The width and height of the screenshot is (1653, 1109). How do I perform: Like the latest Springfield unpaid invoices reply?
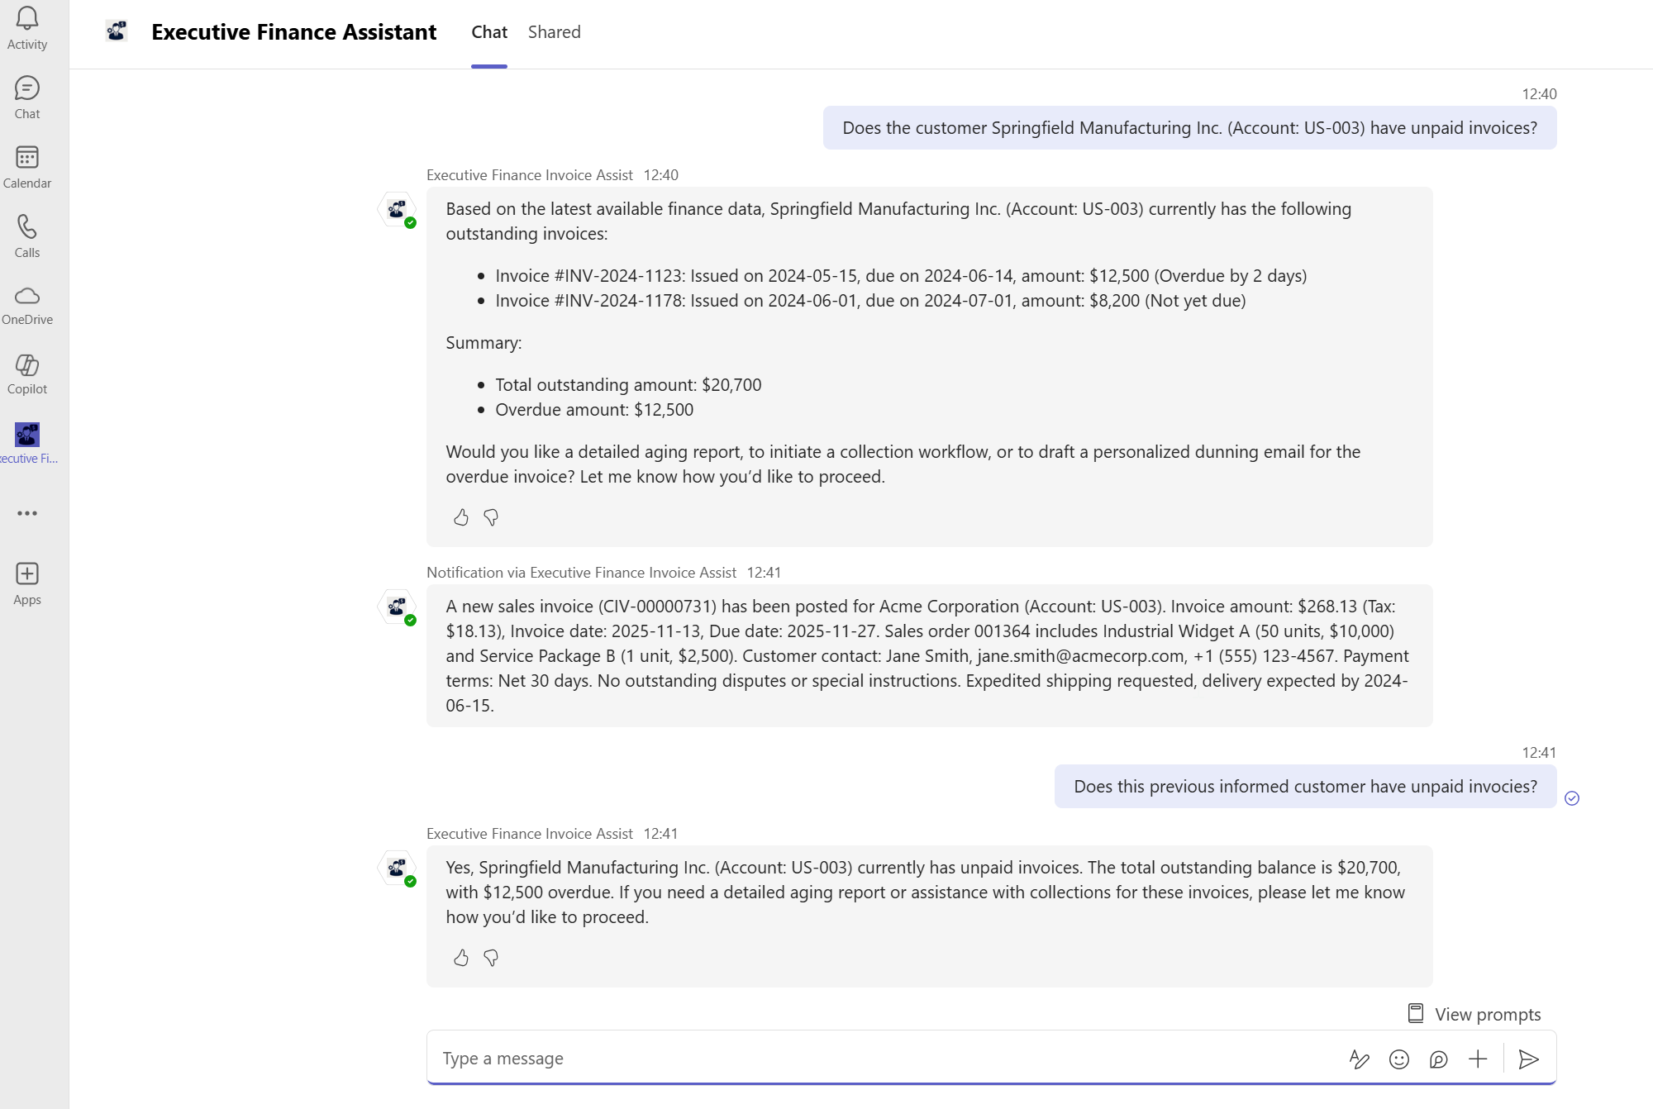(461, 958)
